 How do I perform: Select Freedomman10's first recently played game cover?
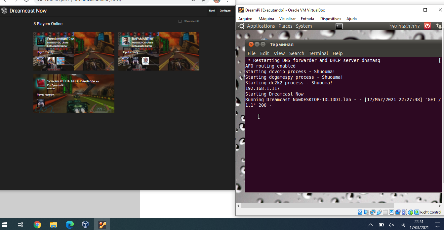40,60
